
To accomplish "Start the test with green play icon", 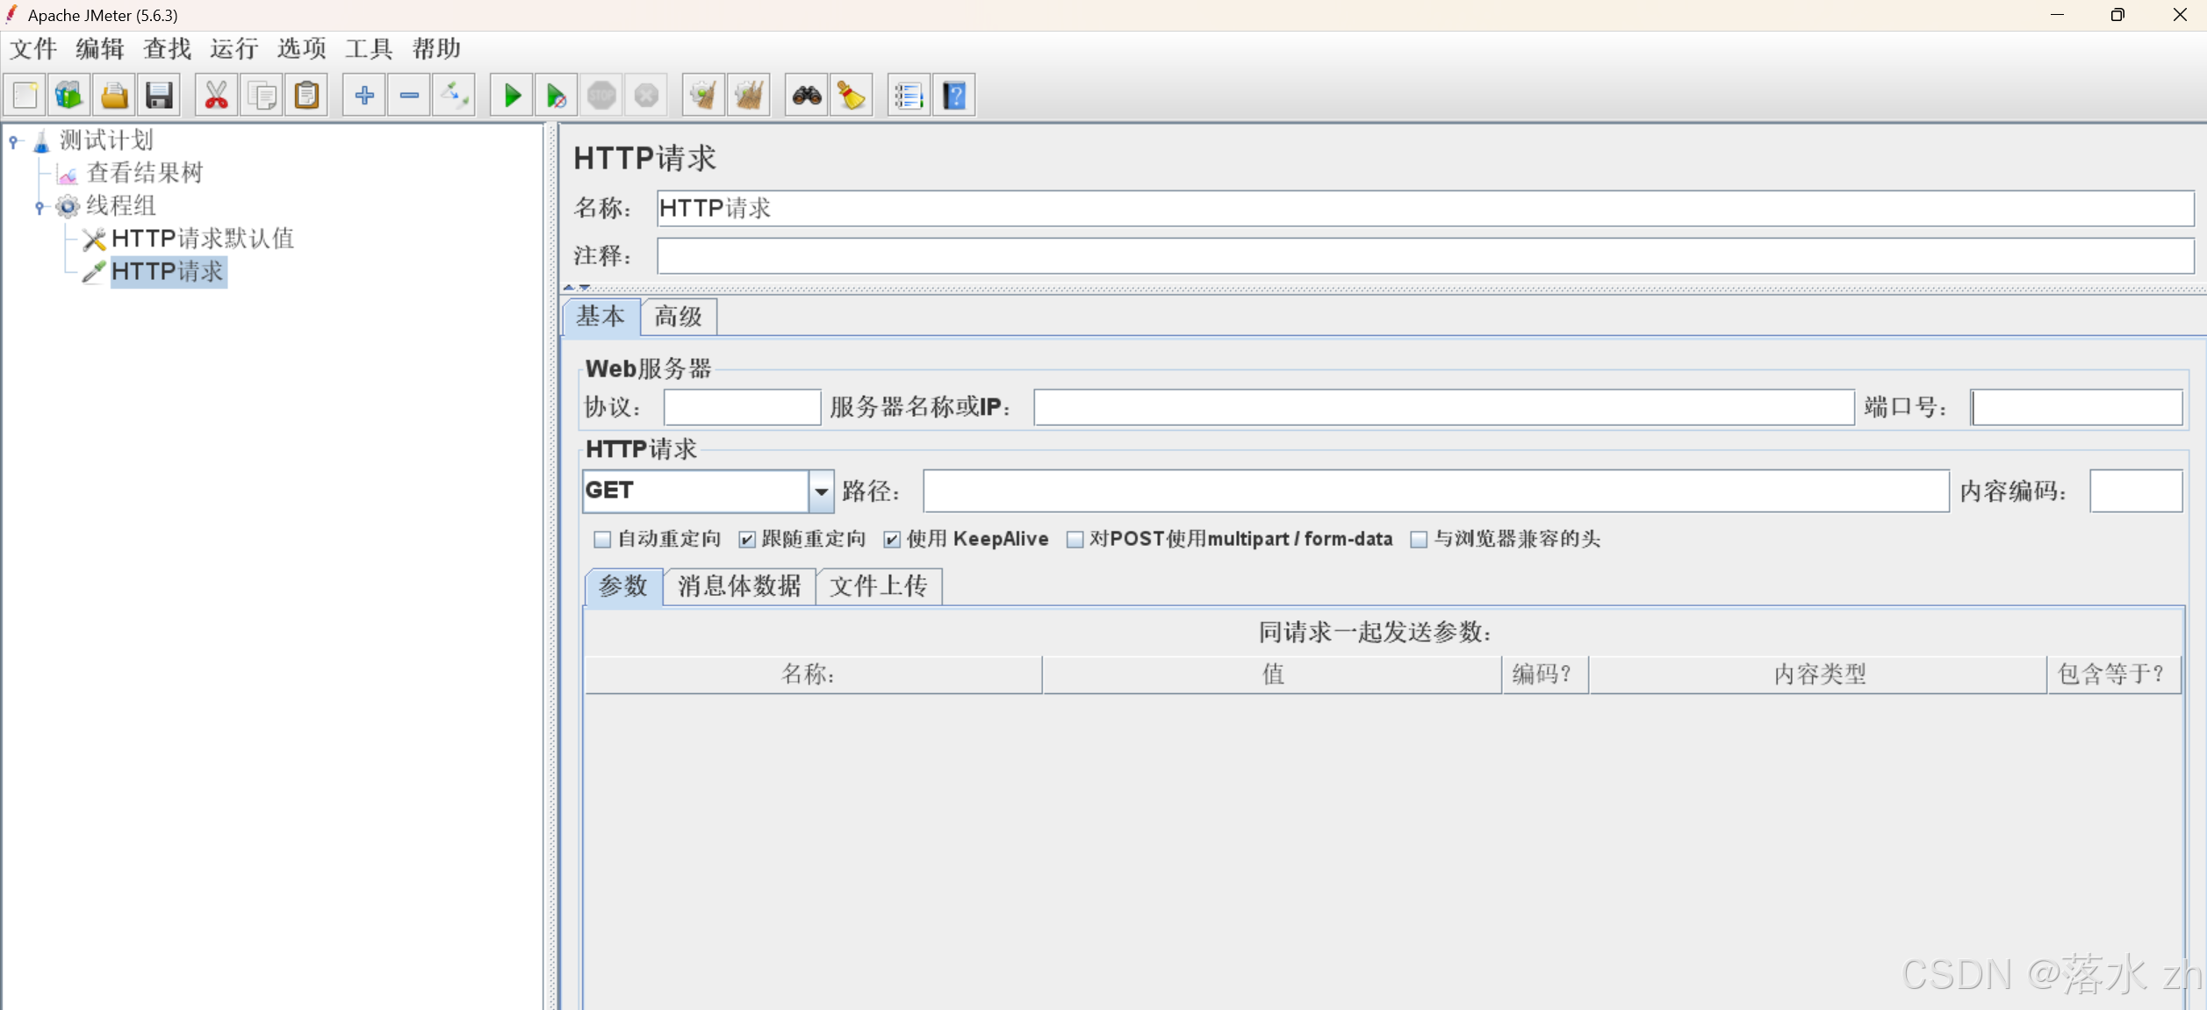I will point(512,95).
